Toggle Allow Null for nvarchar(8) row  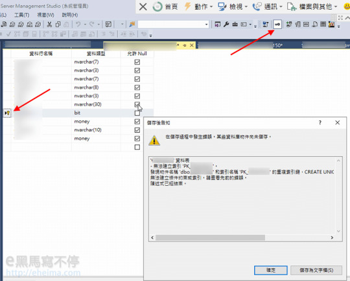click(137, 87)
